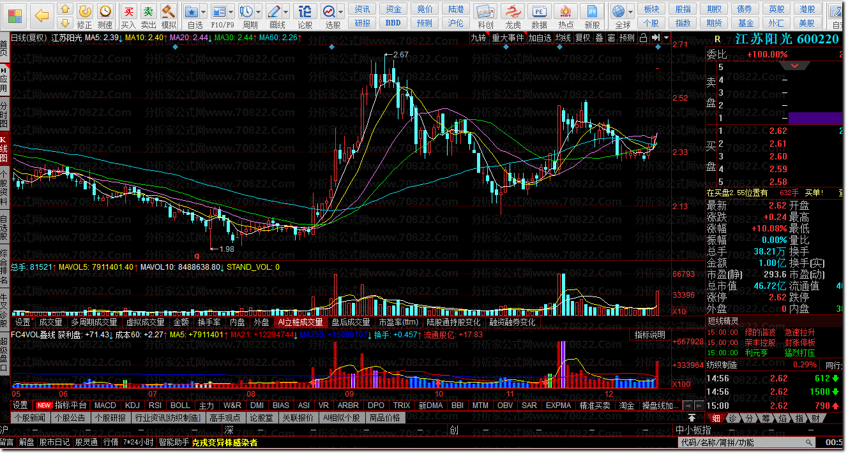Select the KDJ indicator tab
Screen dimensions: 848x454
pyautogui.click(x=132, y=406)
